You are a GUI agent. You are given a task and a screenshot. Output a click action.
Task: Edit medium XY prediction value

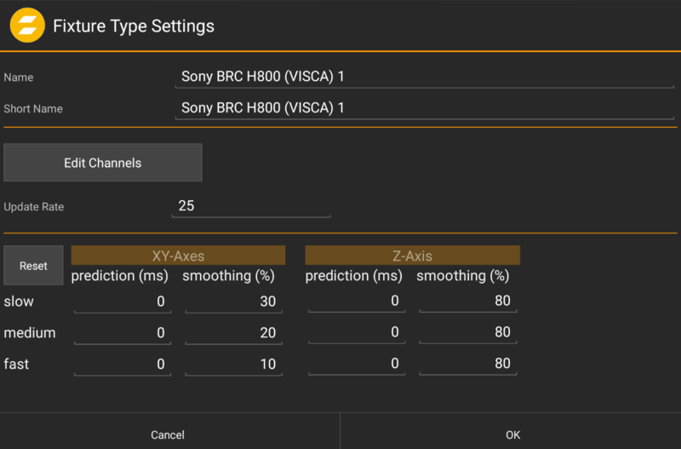tap(123, 333)
